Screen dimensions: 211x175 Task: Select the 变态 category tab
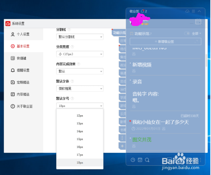tap(122, 81)
